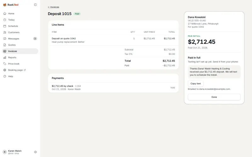252x157 pixels.
Task: Click the bold Total $2,712.45 amount
Action: (169, 61)
